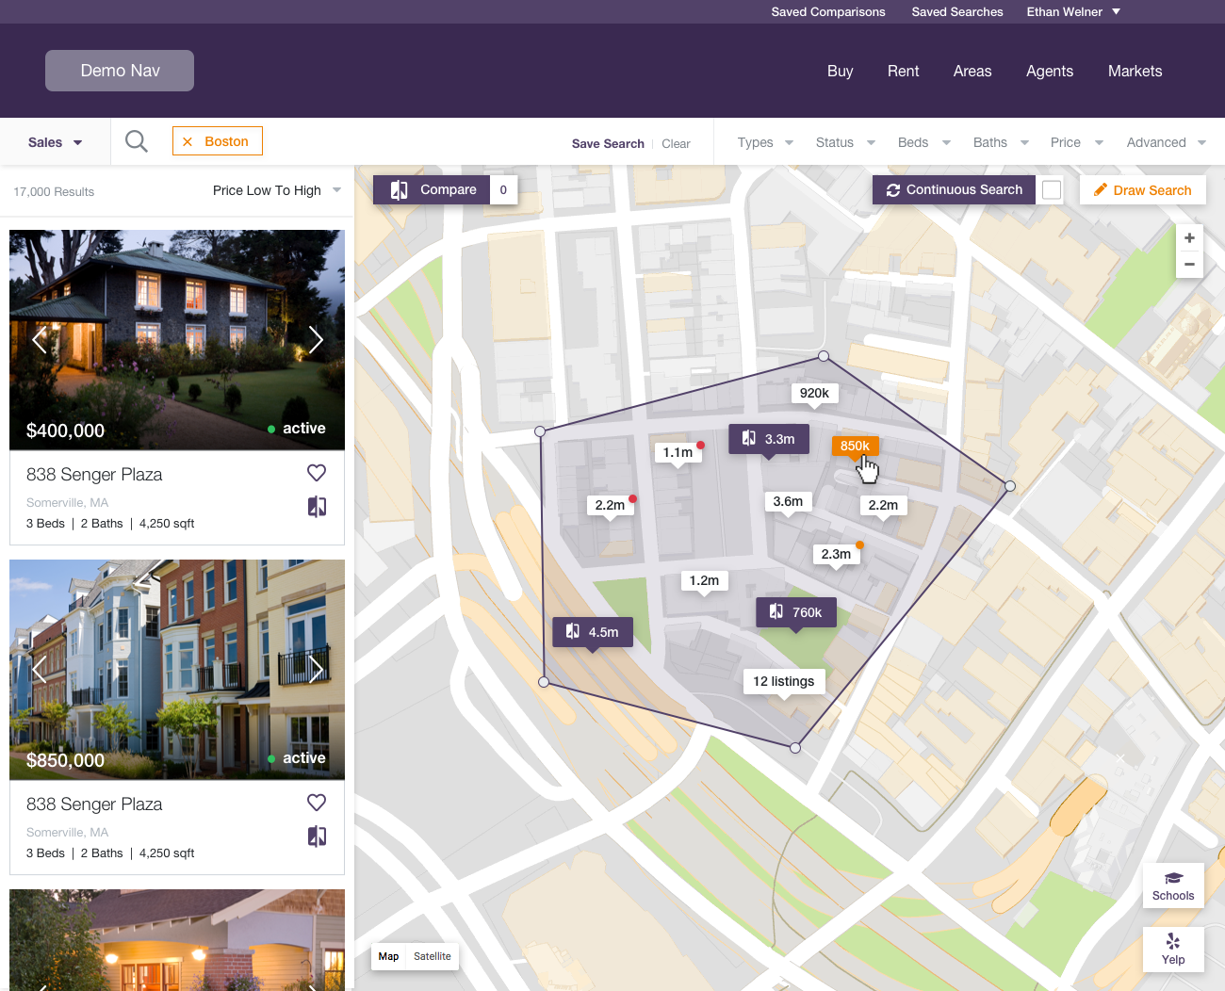
Task: Show Schools on the map
Action: [x=1172, y=885]
